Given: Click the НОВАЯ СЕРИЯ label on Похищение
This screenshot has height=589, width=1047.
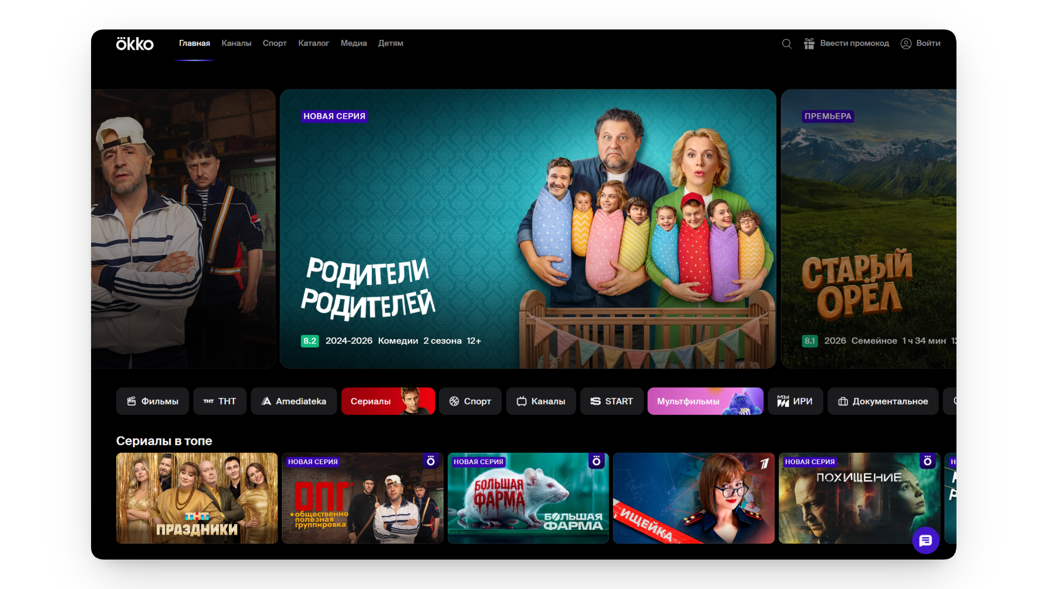Looking at the screenshot, I should pyautogui.click(x=810, y=462).
